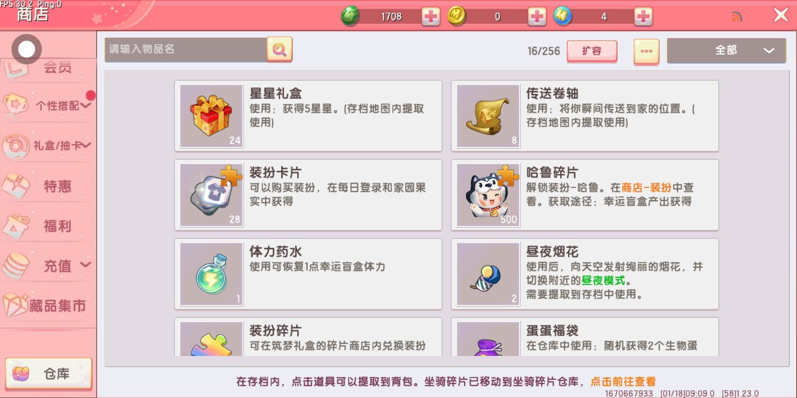Tap the 哈鲁碎片 husky icon
Viewport: 797px width, 398px height.
(488, 195)
